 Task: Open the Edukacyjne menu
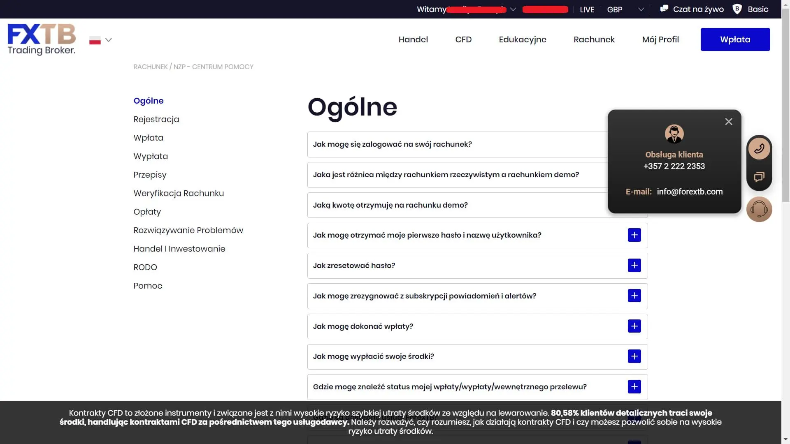(523, 39)
